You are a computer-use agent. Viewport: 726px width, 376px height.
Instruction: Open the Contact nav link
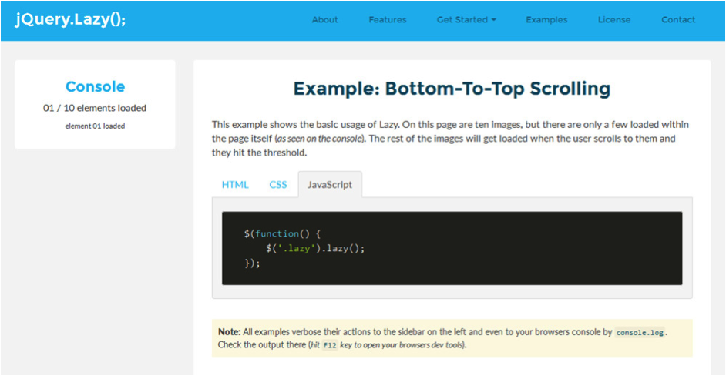tap(678, 20)
